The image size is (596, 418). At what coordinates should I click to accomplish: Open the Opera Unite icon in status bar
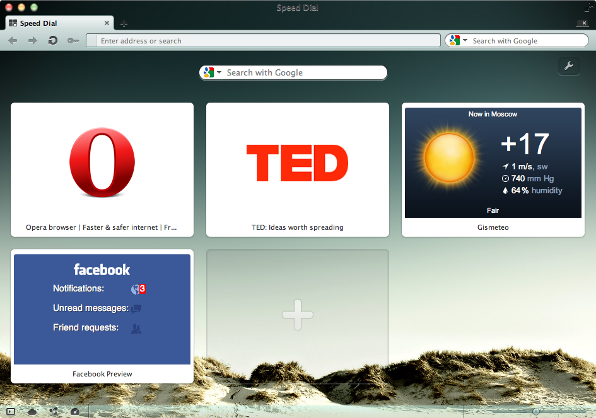[54, 412]
